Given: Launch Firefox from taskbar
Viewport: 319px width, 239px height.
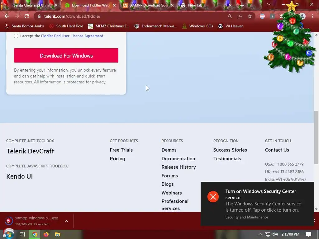Looking at the screenshot, I should (46, 234).
